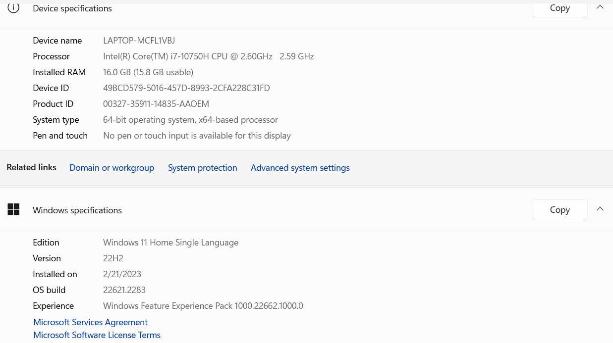The width and height of the screenshot is (613, 343).
Task: Collapse the Windows specifications section
Action: pos(600,209)
